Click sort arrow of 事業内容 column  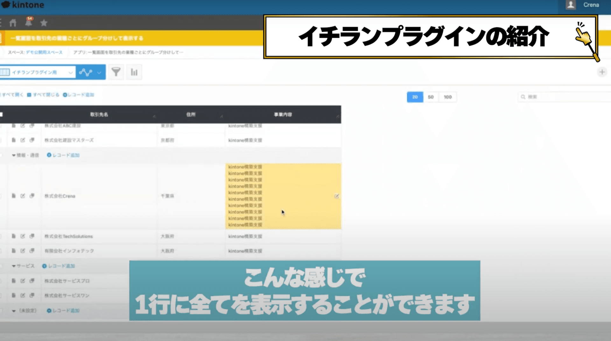[338, 117]
